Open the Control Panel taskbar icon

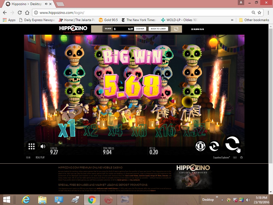(x=59, y=200)
